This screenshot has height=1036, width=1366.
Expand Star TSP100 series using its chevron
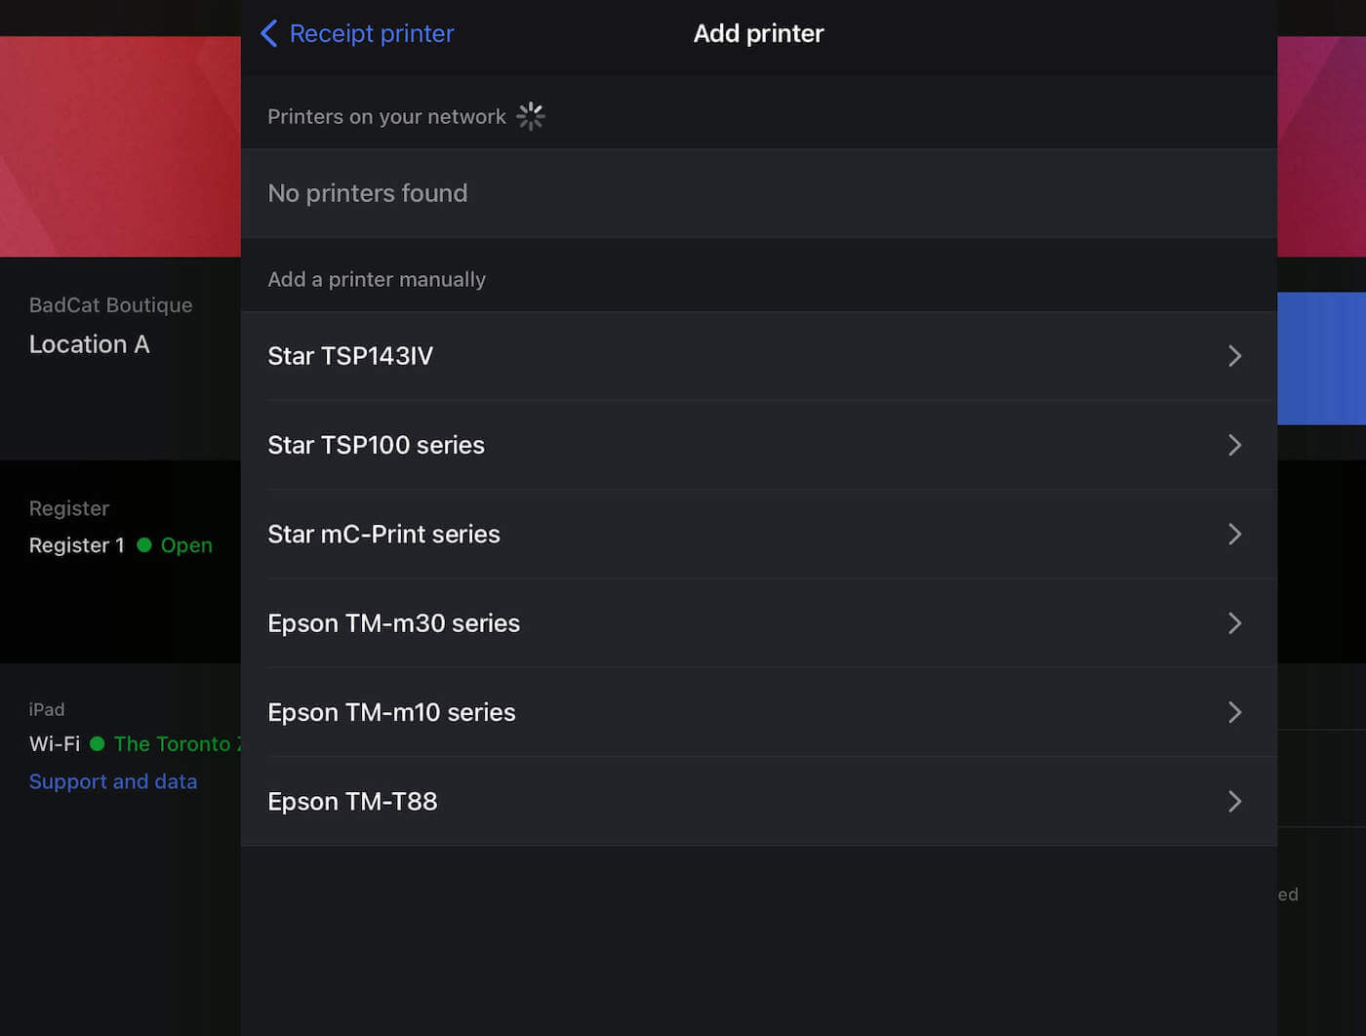[x=1234, y=445]
